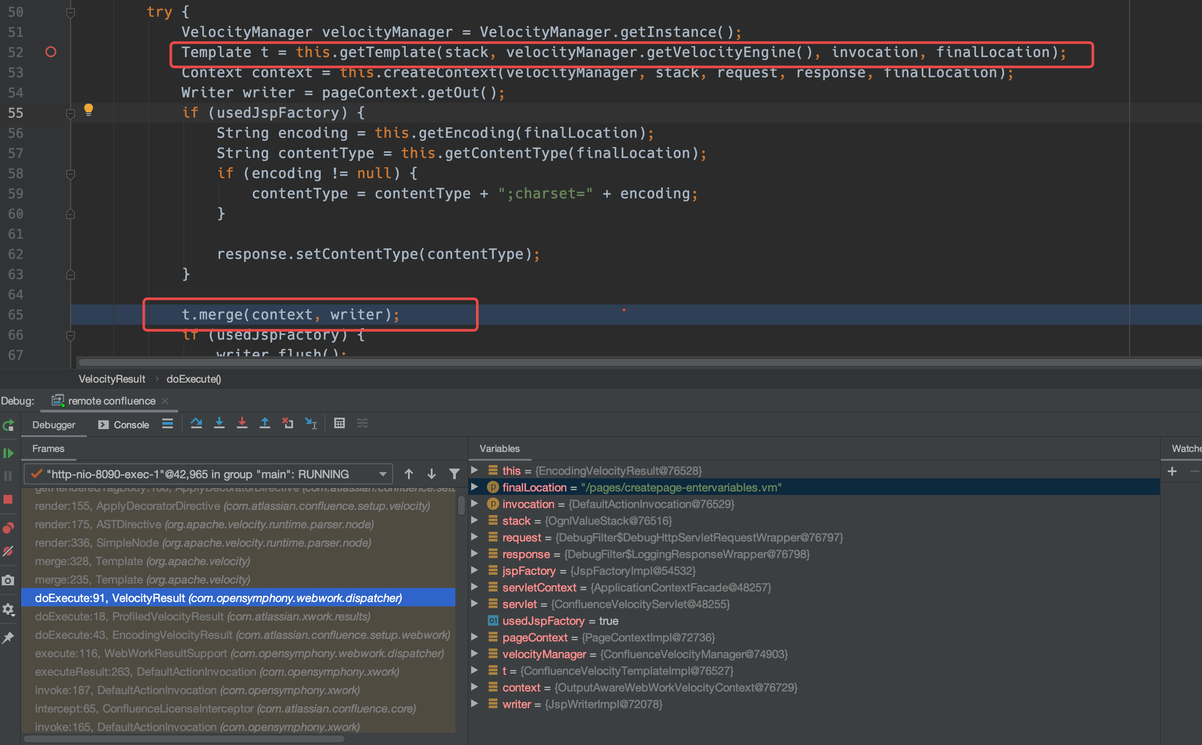Click the Step Over icon
The image size is (1202, 745).
pos(196,423)
